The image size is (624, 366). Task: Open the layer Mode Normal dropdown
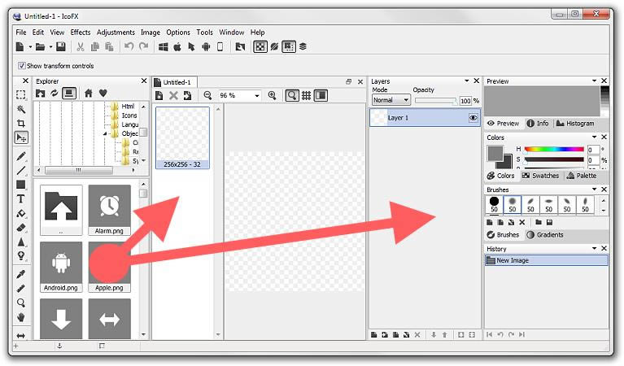[x=391, y=100]
